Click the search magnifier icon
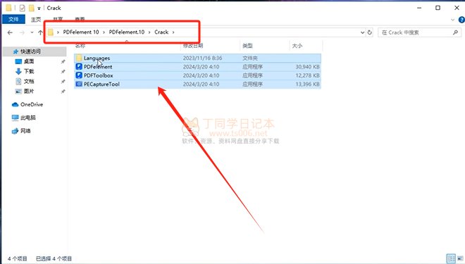Screen dimensions: 465x264 click(x=456, y=32)
